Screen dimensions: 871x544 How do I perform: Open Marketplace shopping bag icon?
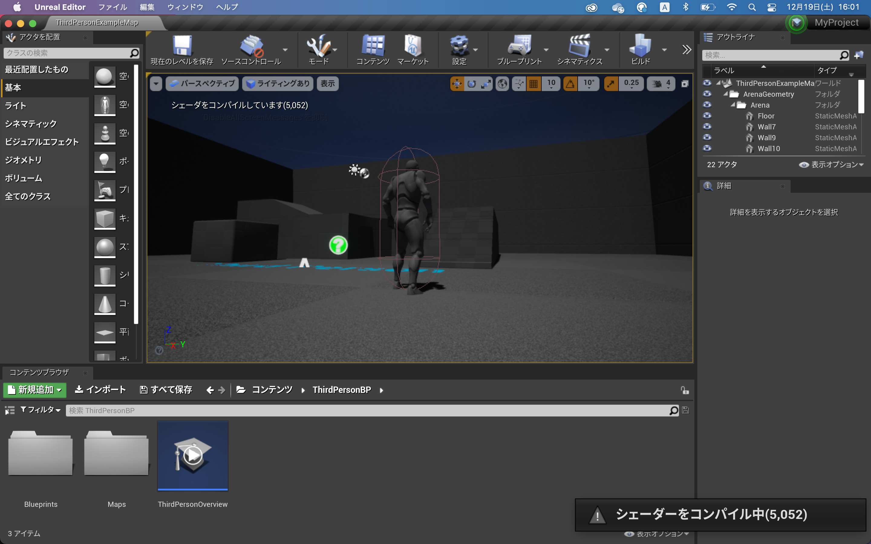tap(413, 46)
